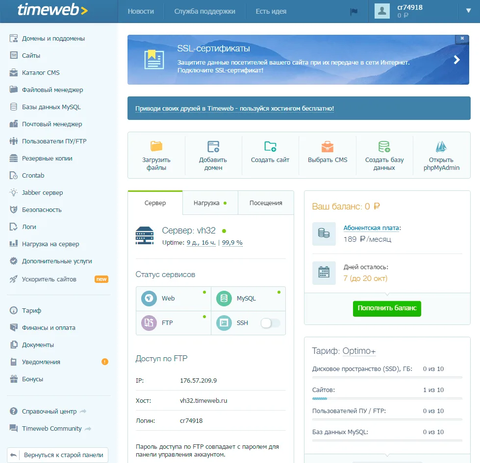Click the uptime 9 д., 16 ч. value
The height and width of the screenshot is (463, 480).
point(201,242)
